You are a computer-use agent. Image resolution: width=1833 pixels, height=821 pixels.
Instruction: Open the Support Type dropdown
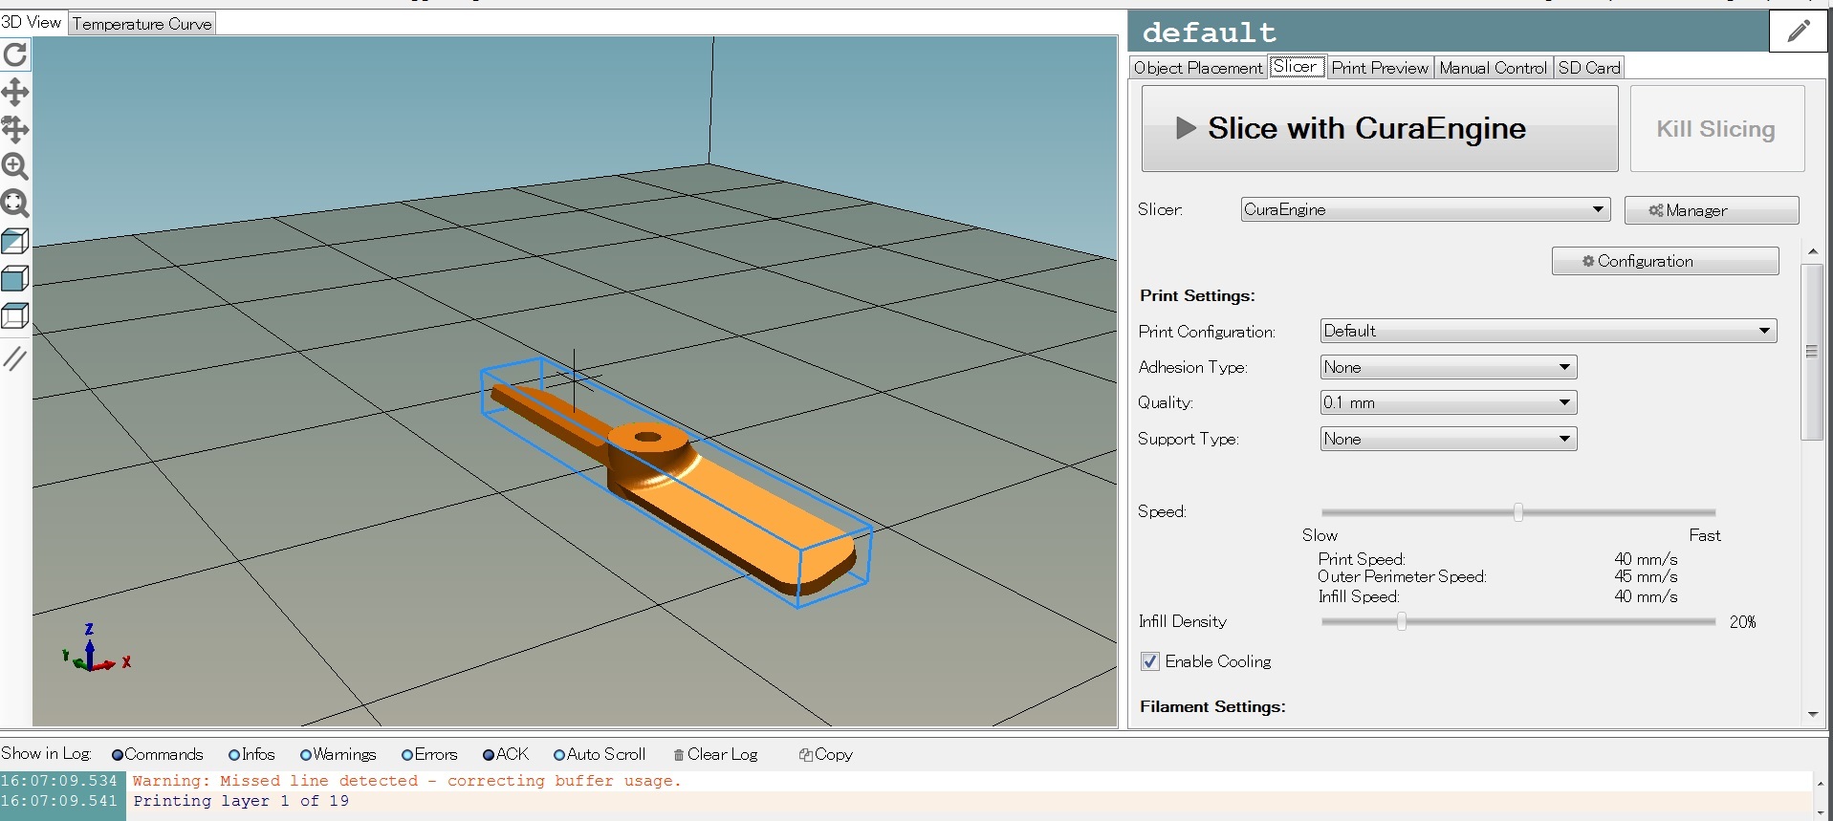(1449, 439)
